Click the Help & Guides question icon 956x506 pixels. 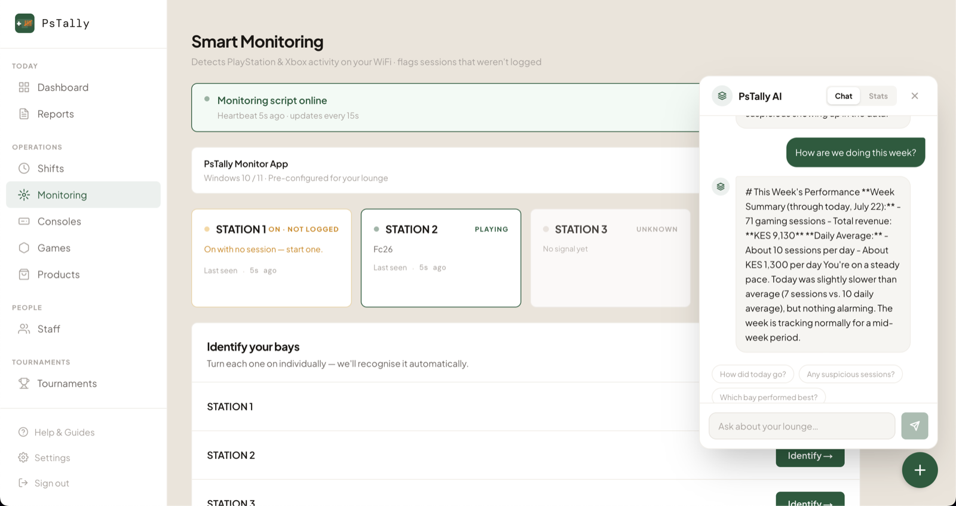(23, 432)
